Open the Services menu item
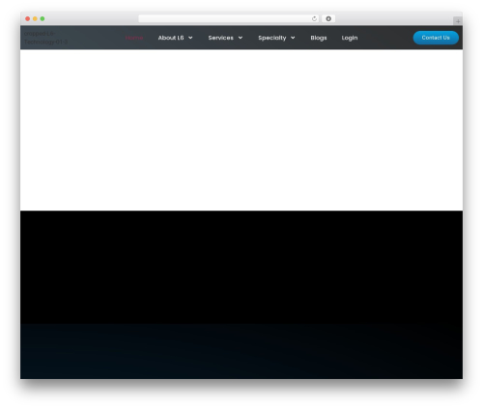483x408 pixels. 220,38
